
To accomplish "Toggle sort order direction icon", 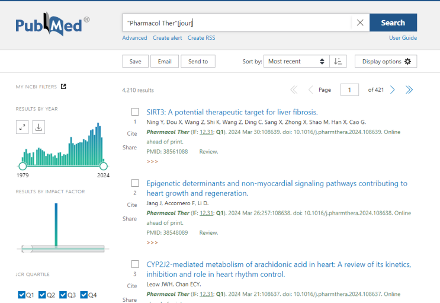I will coord(338,62).
